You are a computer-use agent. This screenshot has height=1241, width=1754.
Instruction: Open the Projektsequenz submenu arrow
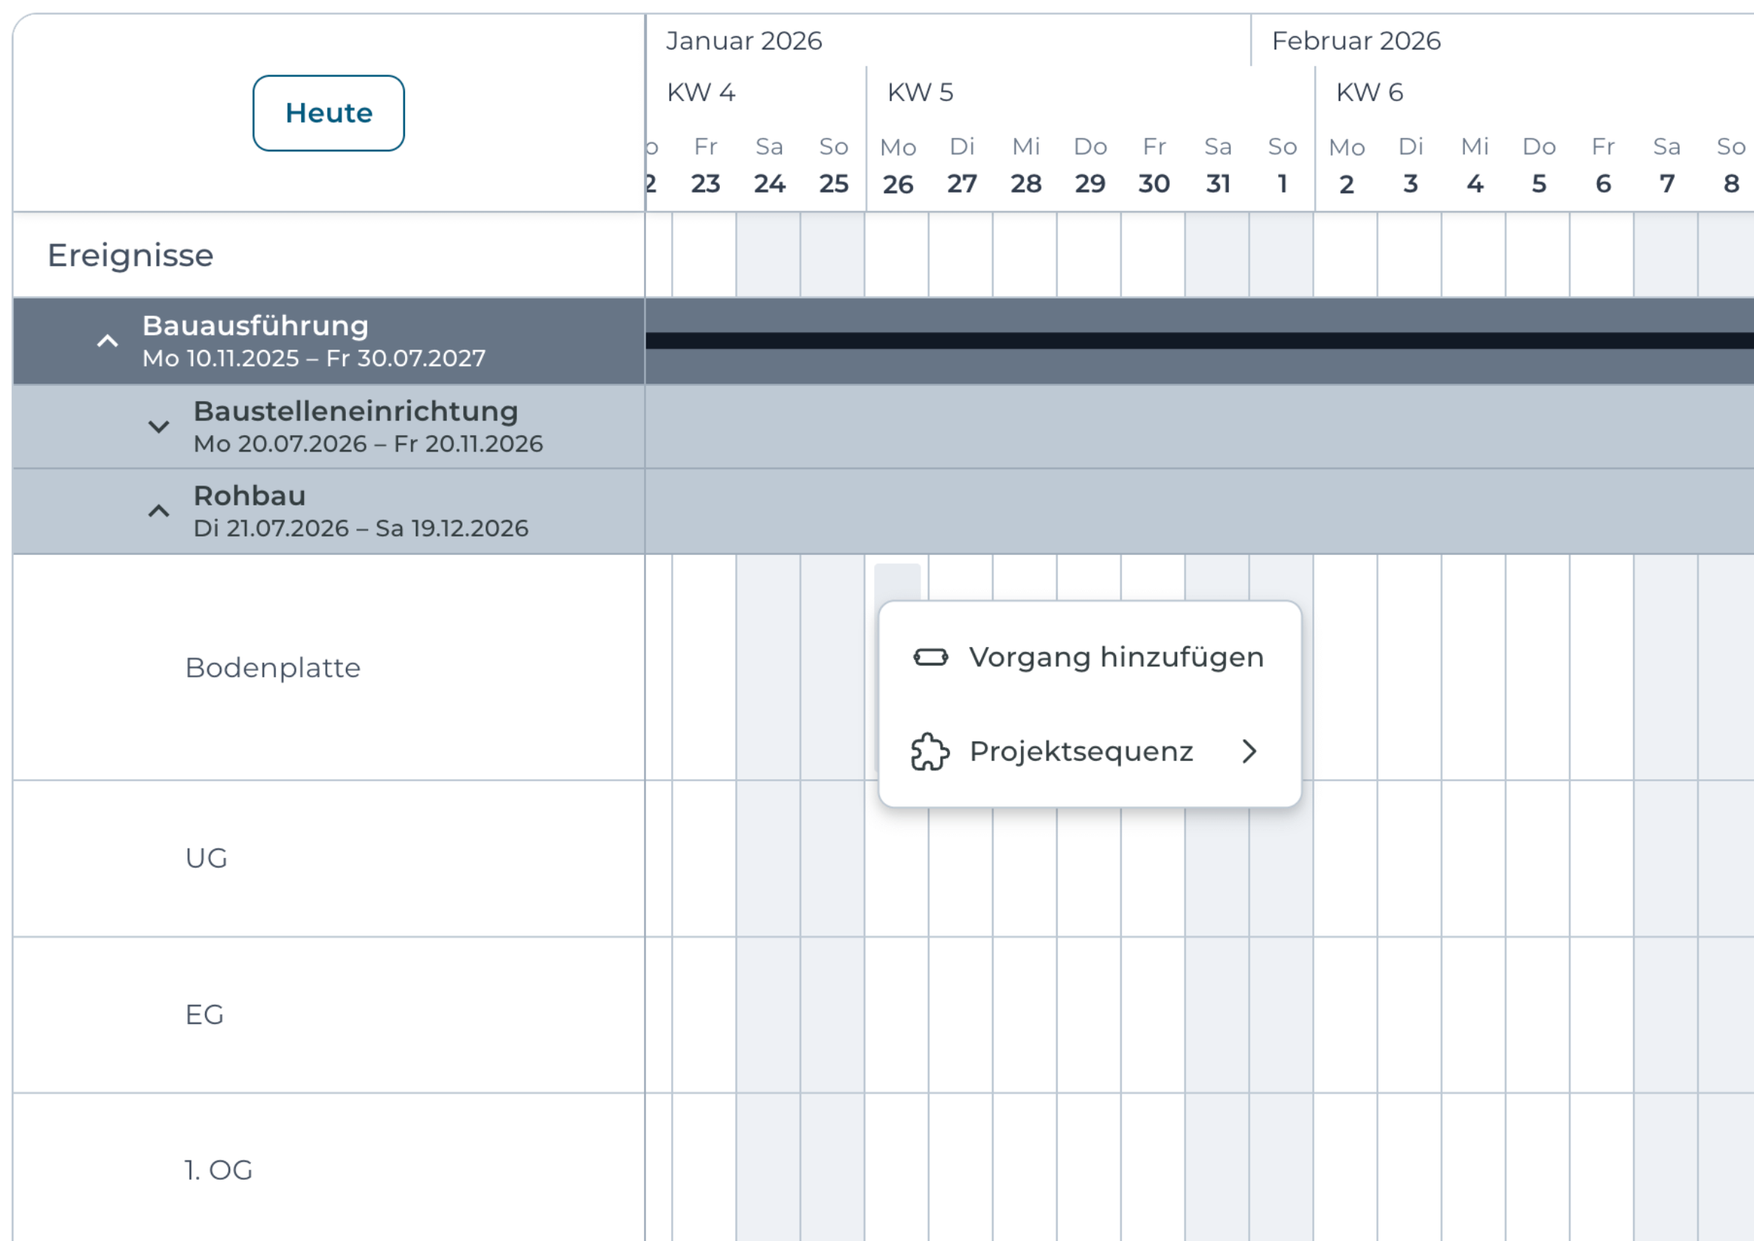pos(1249,751)
